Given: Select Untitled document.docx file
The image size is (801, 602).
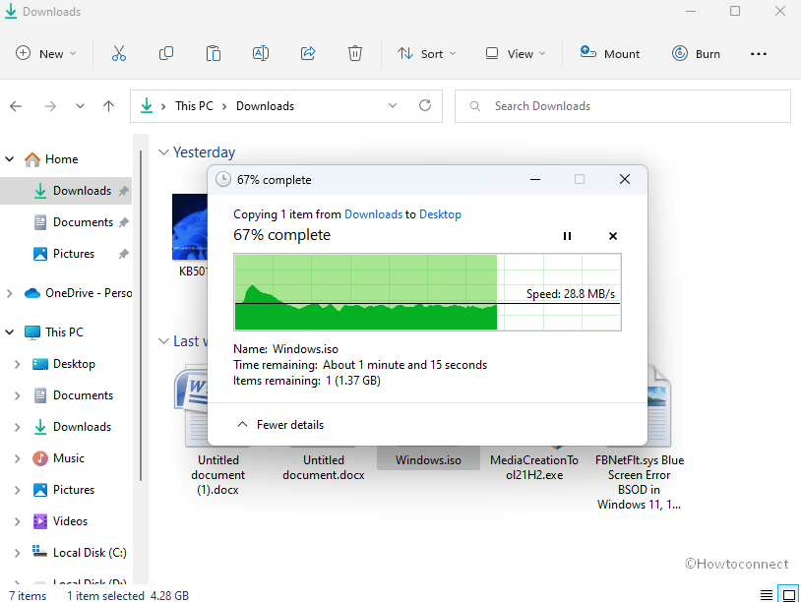Looking at the screenshot, I should 324,467.
